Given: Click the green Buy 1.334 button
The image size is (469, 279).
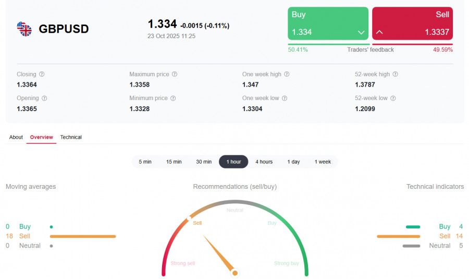Looking at the screenshot, I should pyautogui.click(x=328, y=23).
